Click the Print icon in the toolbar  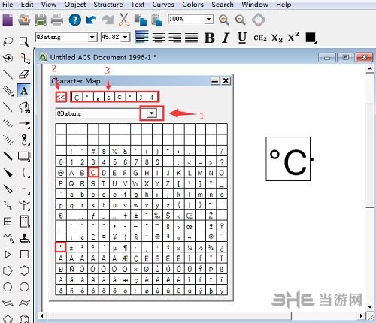pyautogui.click(x=57, y=20)
